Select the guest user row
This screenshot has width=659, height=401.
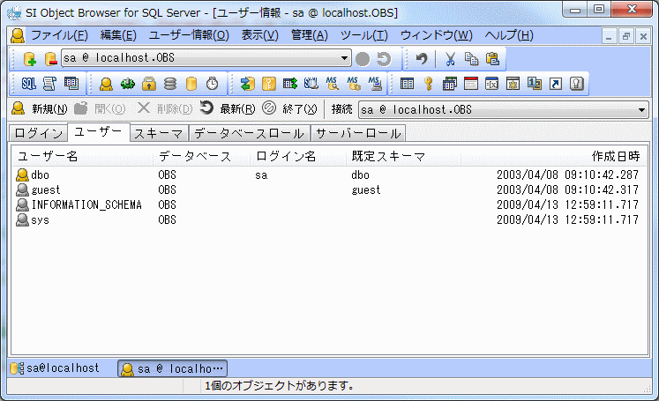click(46, 189)
